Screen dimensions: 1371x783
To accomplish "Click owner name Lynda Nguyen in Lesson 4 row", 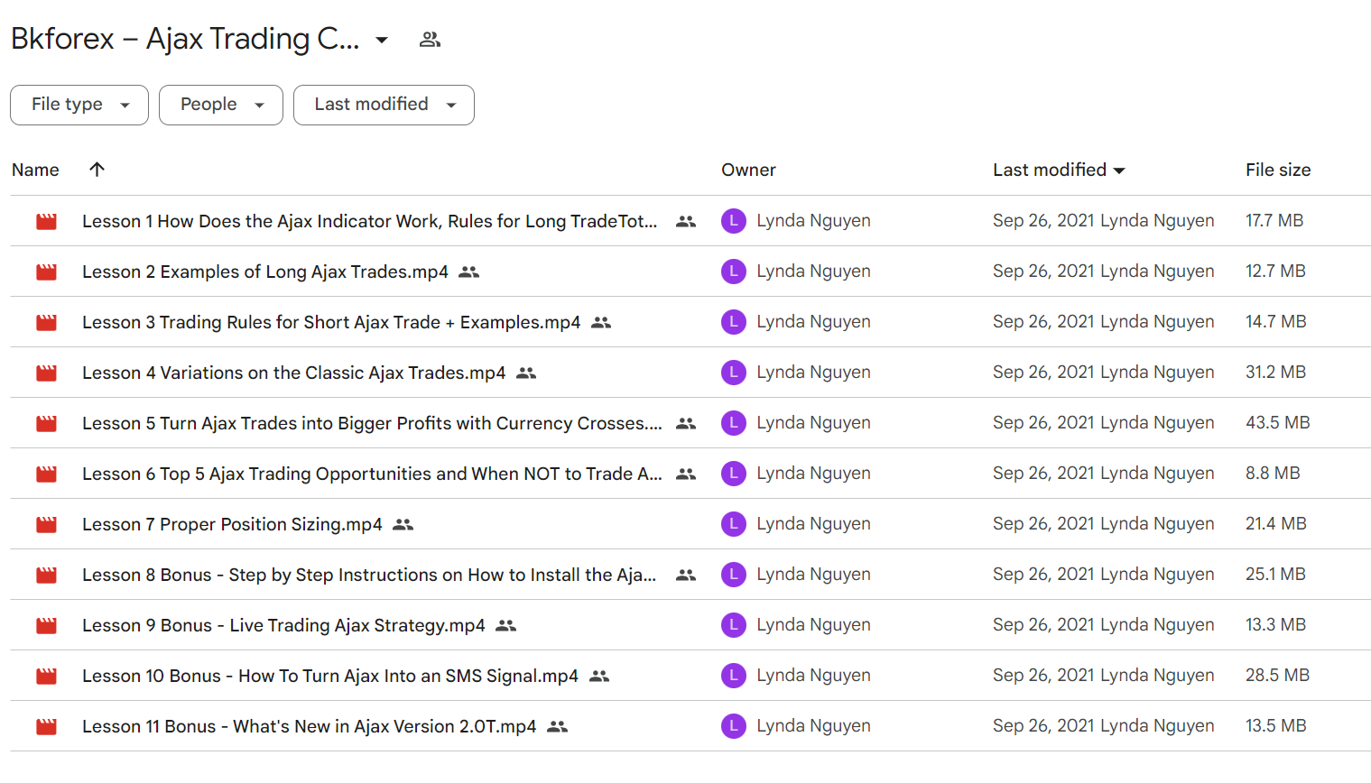I will (813, 373).
